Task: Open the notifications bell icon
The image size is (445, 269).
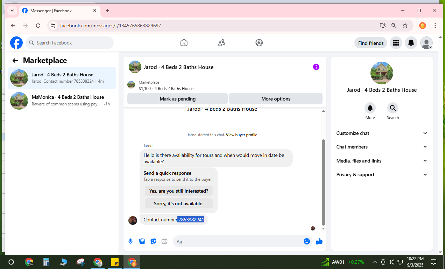Action: (411, 43)
